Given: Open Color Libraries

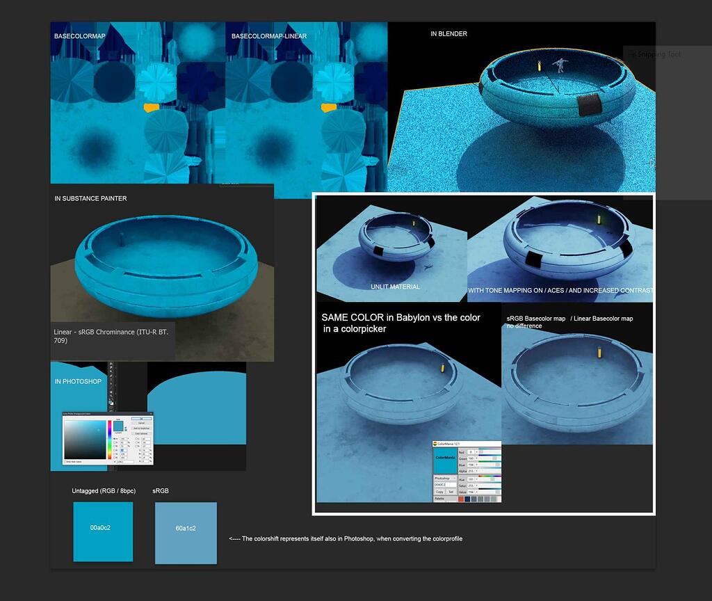Looking at the screenshot, I should coord(140,433).
